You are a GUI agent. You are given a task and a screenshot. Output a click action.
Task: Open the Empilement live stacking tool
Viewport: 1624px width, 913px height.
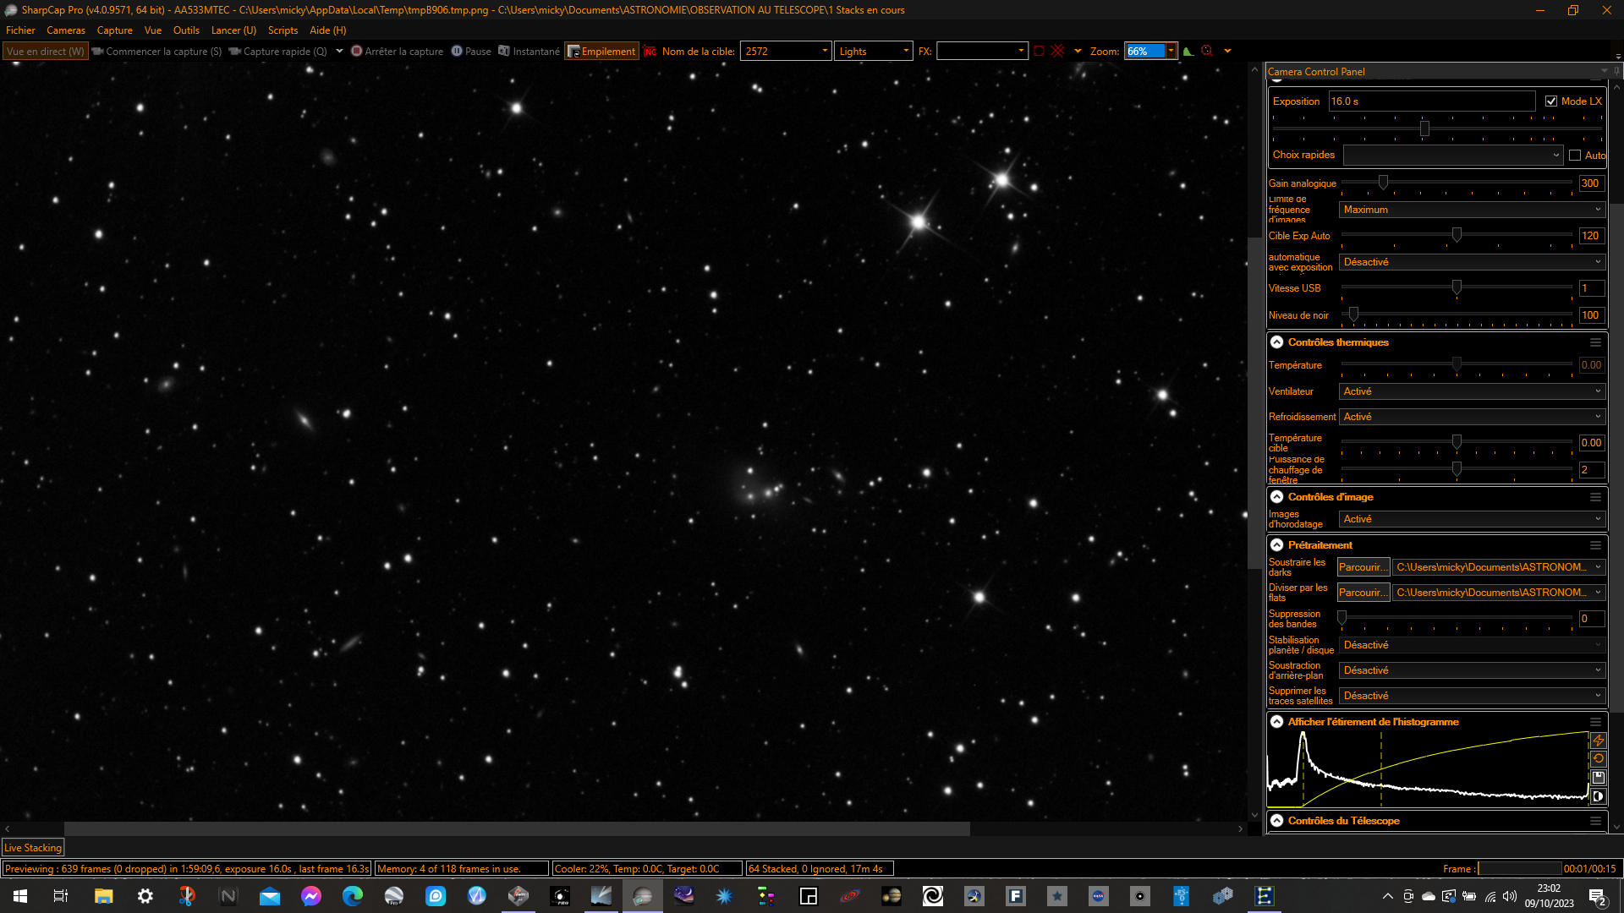[x=601, y=52]
